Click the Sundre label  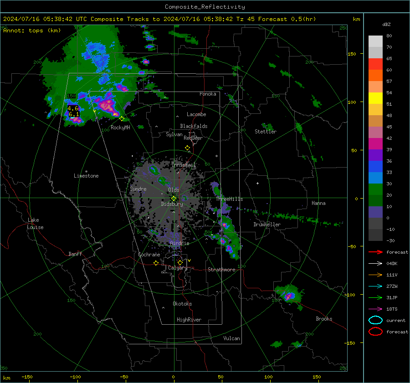[138, 189]
